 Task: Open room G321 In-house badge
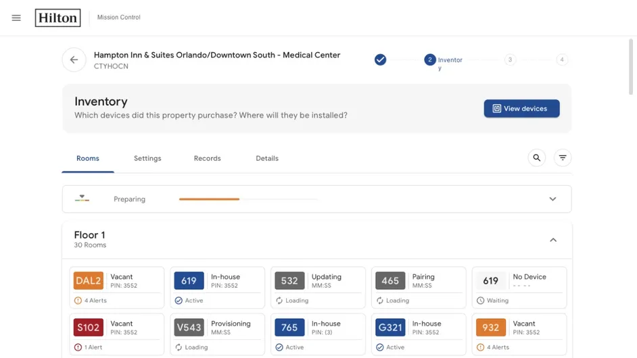[390, 327]
